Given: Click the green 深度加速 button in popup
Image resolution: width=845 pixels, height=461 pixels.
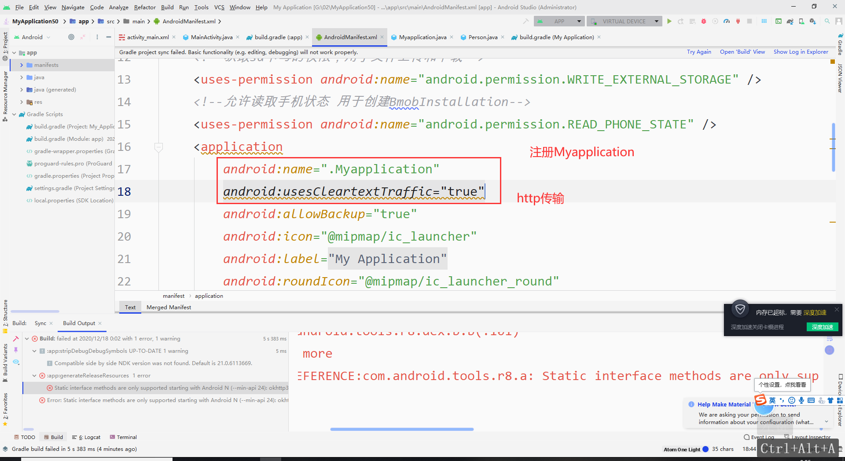Looking at the screenshot, I should point(822,327).
